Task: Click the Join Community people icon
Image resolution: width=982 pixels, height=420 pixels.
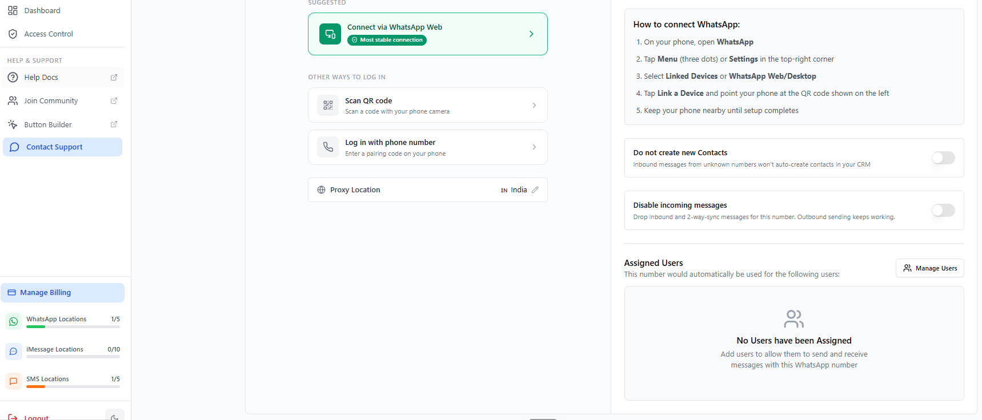Action: pos(13,100)
